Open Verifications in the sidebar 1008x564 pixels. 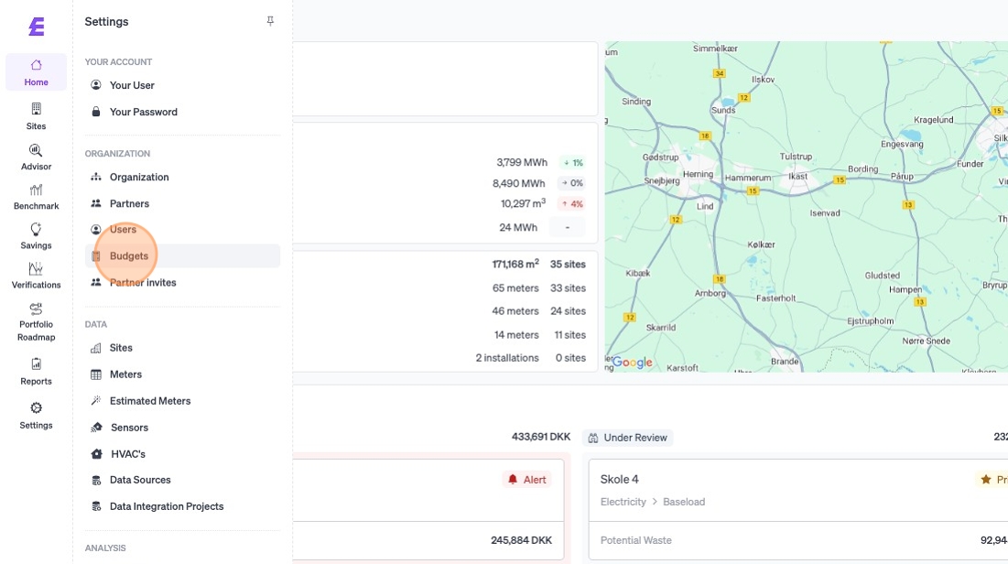click(36, 276)
